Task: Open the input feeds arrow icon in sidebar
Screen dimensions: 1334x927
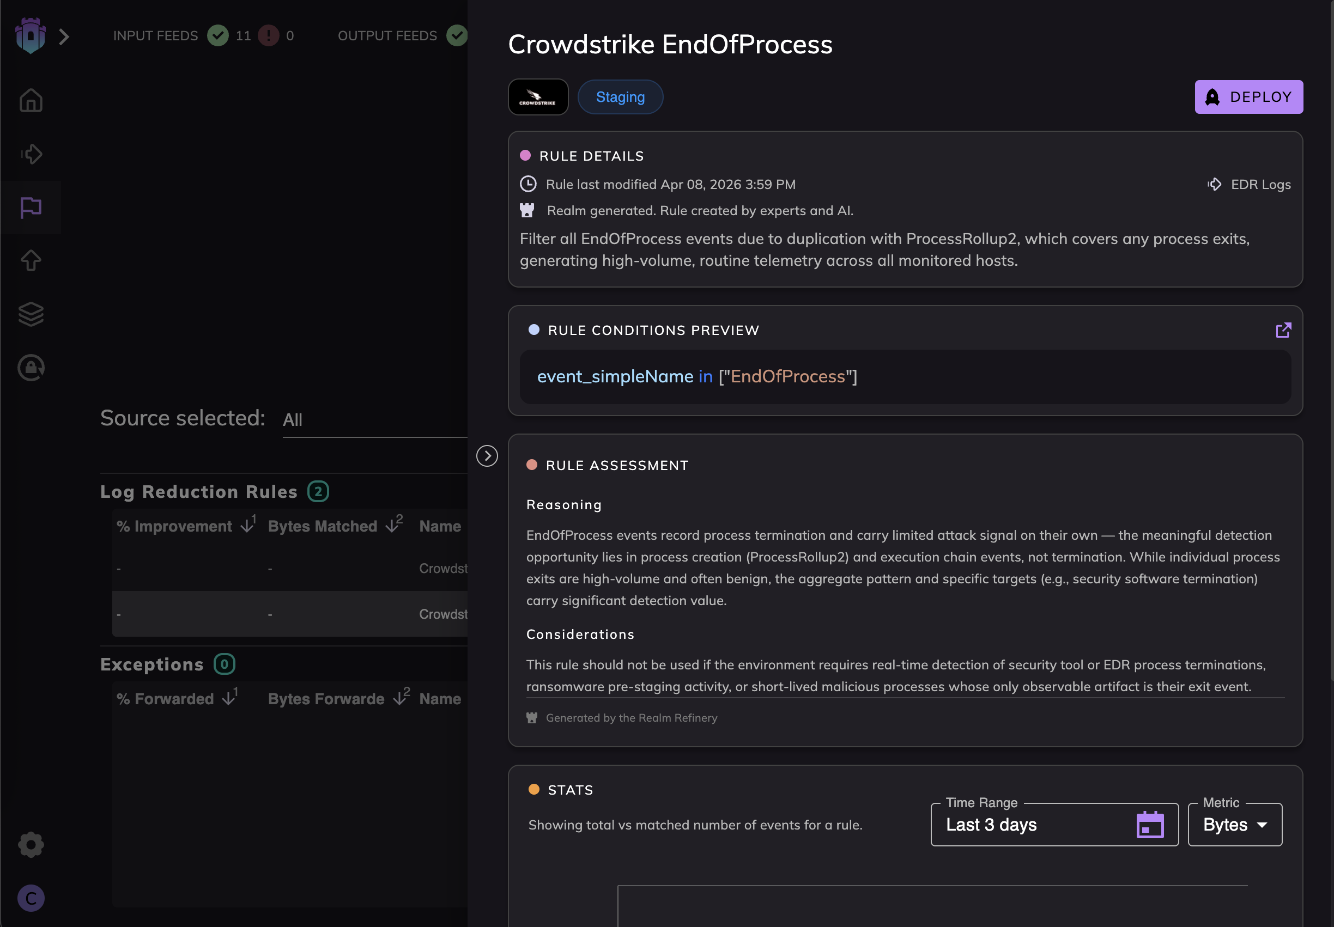Action: tap(31, 154)
